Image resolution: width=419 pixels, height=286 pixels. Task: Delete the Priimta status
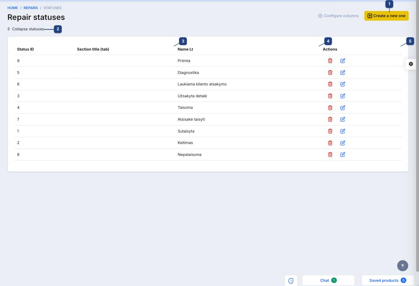[x=330, y=61]
